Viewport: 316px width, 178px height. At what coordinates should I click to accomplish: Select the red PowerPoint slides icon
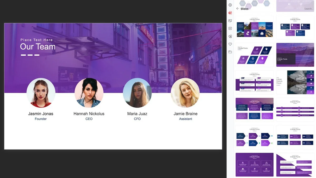pos(230,13)
